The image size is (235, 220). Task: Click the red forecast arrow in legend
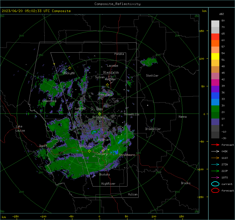point(215,145)
